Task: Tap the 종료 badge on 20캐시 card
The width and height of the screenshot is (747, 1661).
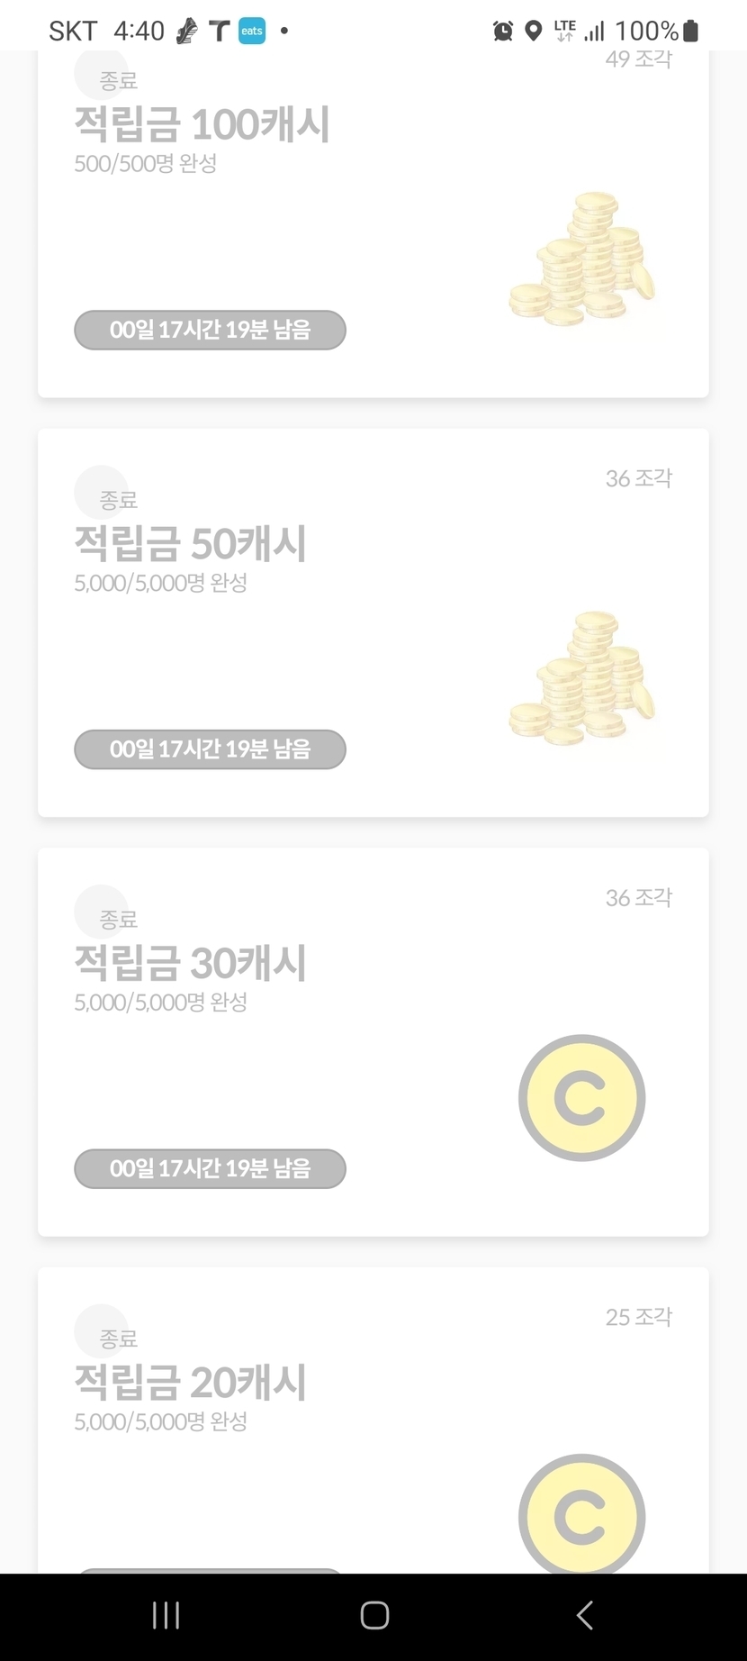Action: [x=117, y=1338]
